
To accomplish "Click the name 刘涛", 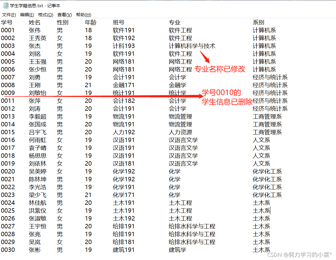I will (35, 109).
